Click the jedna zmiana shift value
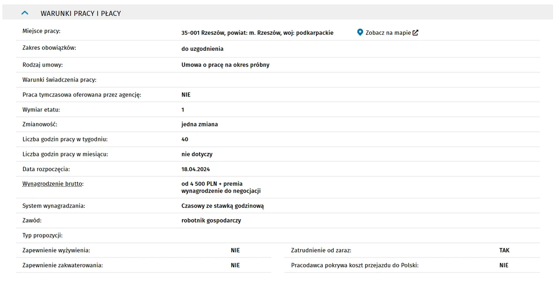 [x=199, y=124]
